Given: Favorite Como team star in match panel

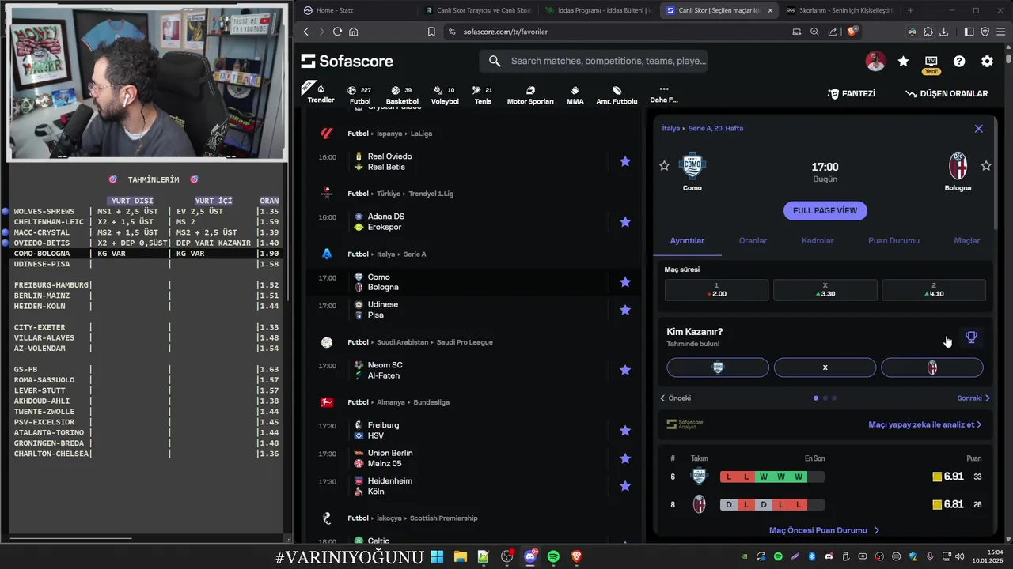Looking at the screenshot, I should point(664,165).
